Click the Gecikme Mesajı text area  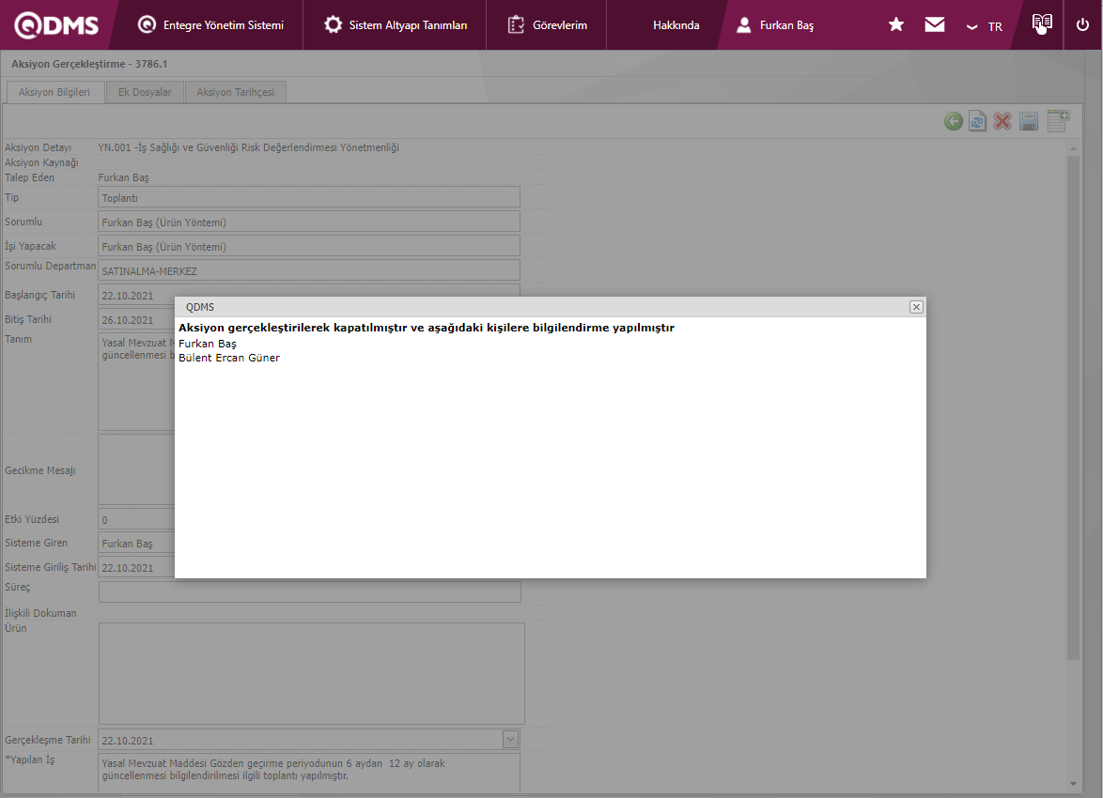tap(136, 469)
